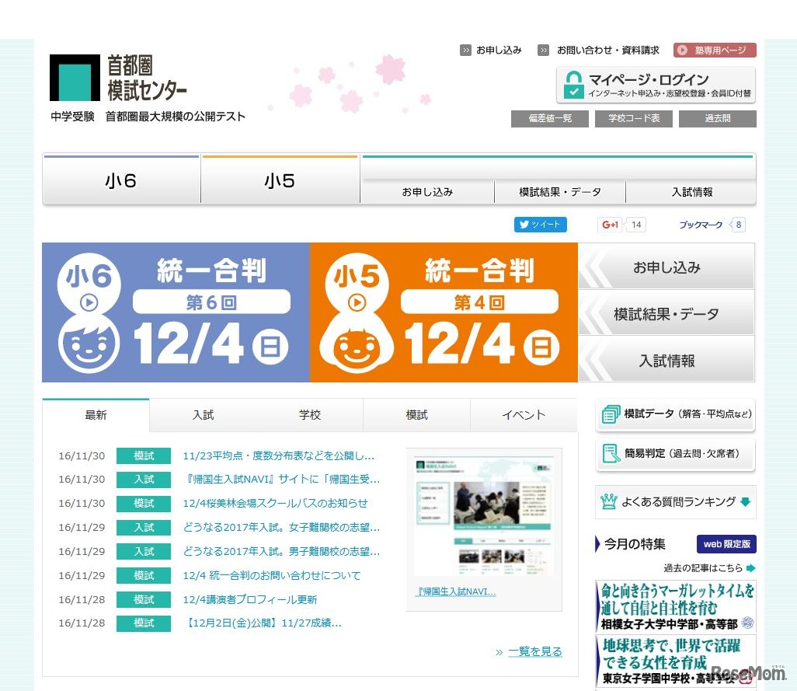
Task: Click the 過去の記事はこちら link
Action: pyautogui.click(x=703, y=568)
